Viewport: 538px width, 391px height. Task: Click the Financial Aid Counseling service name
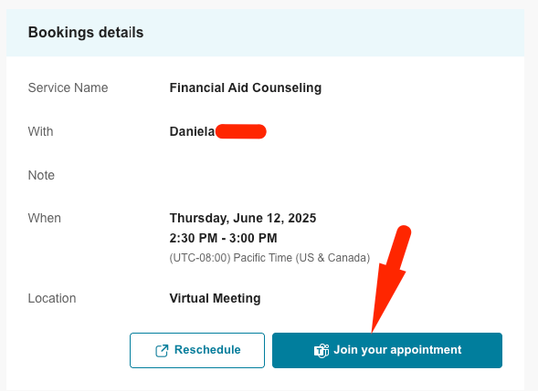coord(246,87)
